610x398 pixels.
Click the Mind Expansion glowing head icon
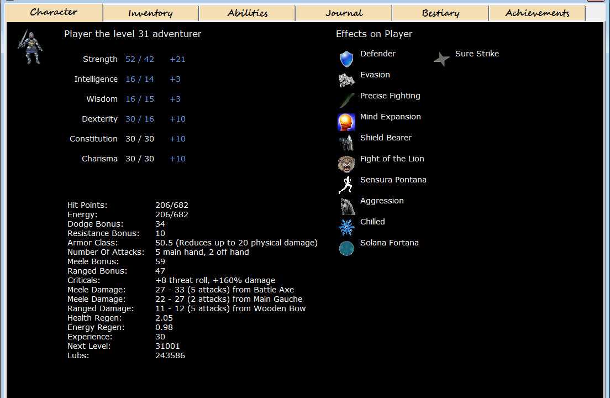click(346, 122)
